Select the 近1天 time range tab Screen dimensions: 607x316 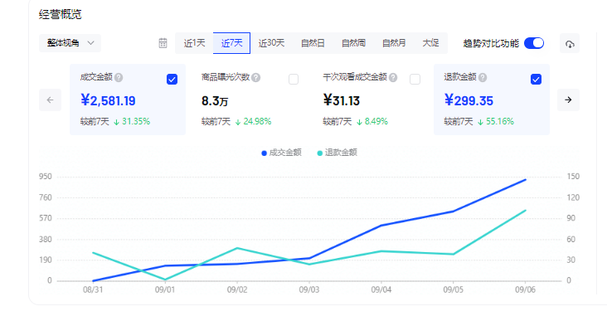pyautogui.click(x=194, y=43)
